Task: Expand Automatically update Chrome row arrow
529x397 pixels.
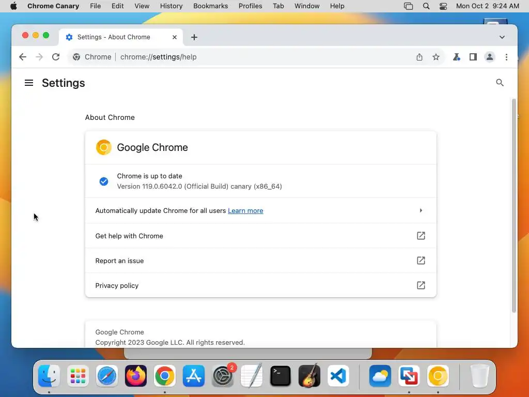Action: coord(421,211)
